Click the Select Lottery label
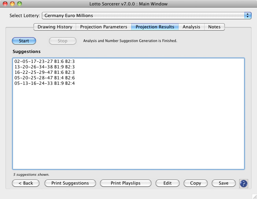Viewport: 257px width, 199px height. [x=25, y=15]
